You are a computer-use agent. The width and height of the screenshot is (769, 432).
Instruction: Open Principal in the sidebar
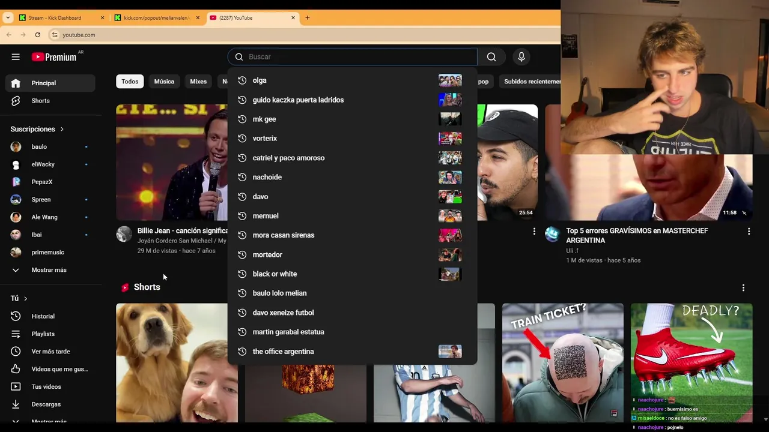pos(50,83)
